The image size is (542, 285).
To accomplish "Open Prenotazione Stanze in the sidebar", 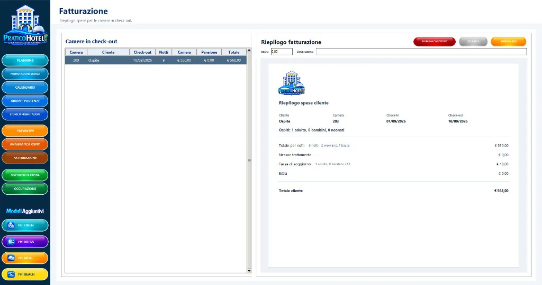I will pyautogui.click(x=25, y=74).
